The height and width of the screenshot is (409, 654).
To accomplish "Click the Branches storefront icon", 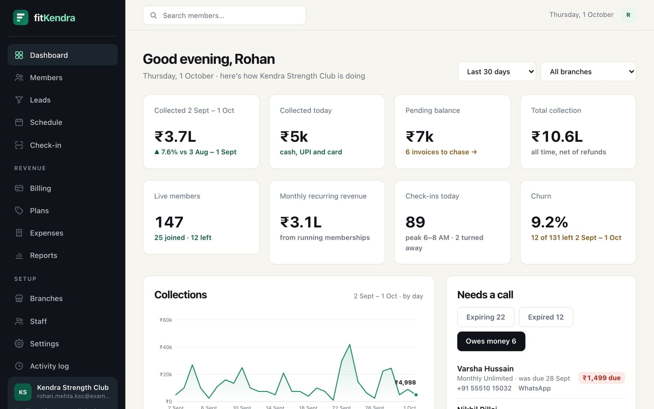I will tap(19, 299).
